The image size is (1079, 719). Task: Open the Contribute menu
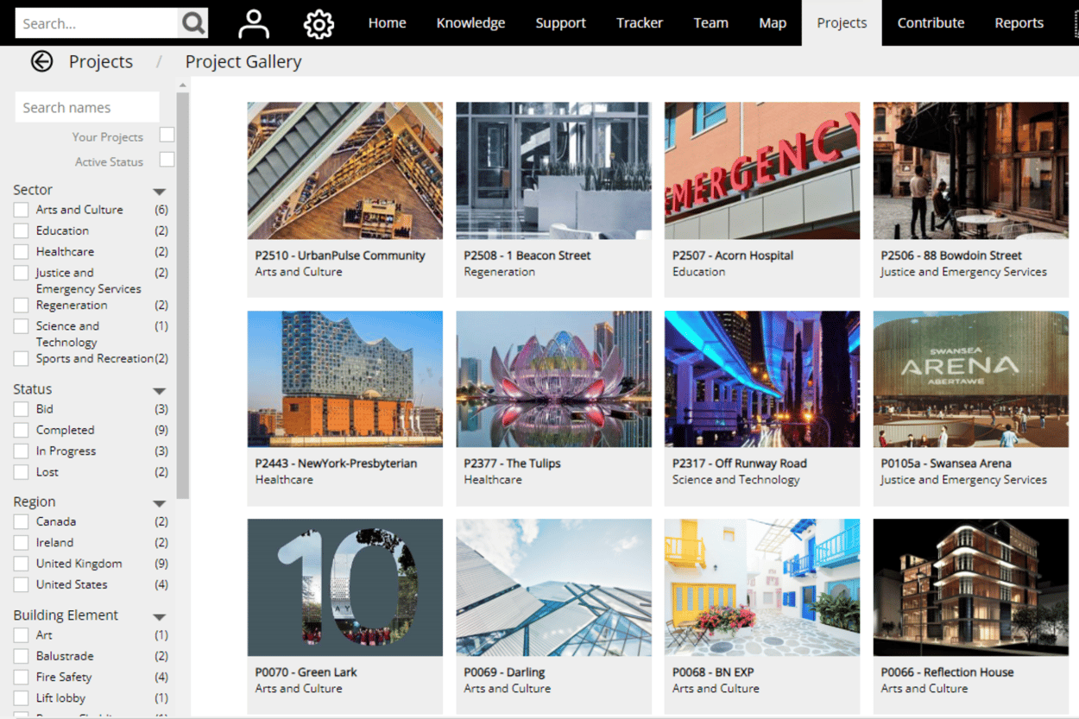tap(931, 23)
